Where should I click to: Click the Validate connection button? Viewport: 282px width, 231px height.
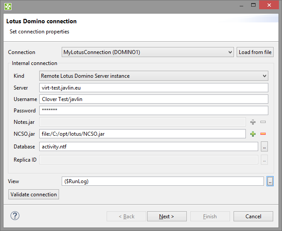coord(34,194)
